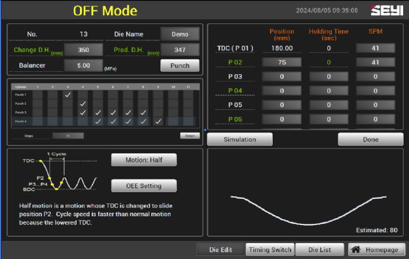Image resolution: width=409 pixels, height=259 pixels.
Task: Edit P 02 SPM value 41
Action: (x=375, y=63)
